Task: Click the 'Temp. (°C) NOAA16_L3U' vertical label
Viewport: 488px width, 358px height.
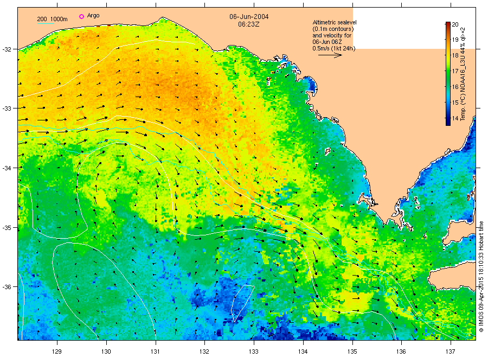Action: click(x=463, y=87)
